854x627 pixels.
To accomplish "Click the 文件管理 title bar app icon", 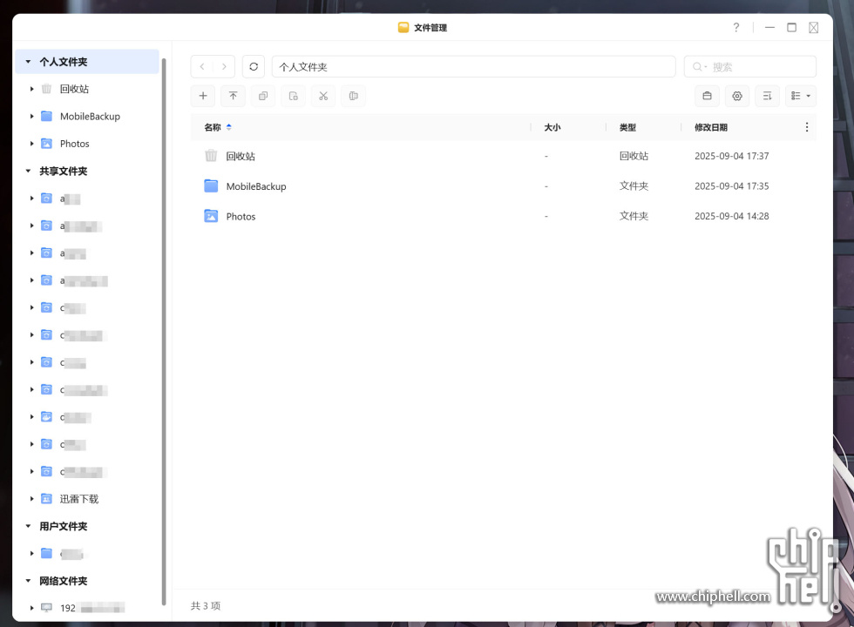I will click(x=403, y=27).
